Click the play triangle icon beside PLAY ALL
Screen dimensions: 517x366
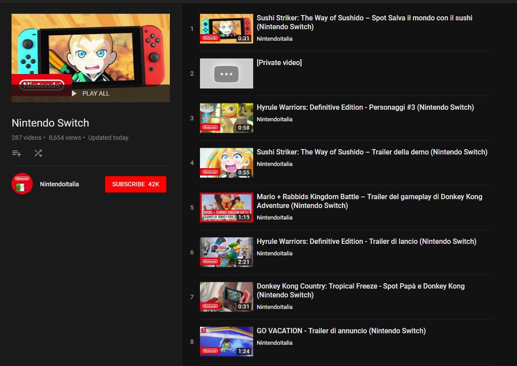74,93
